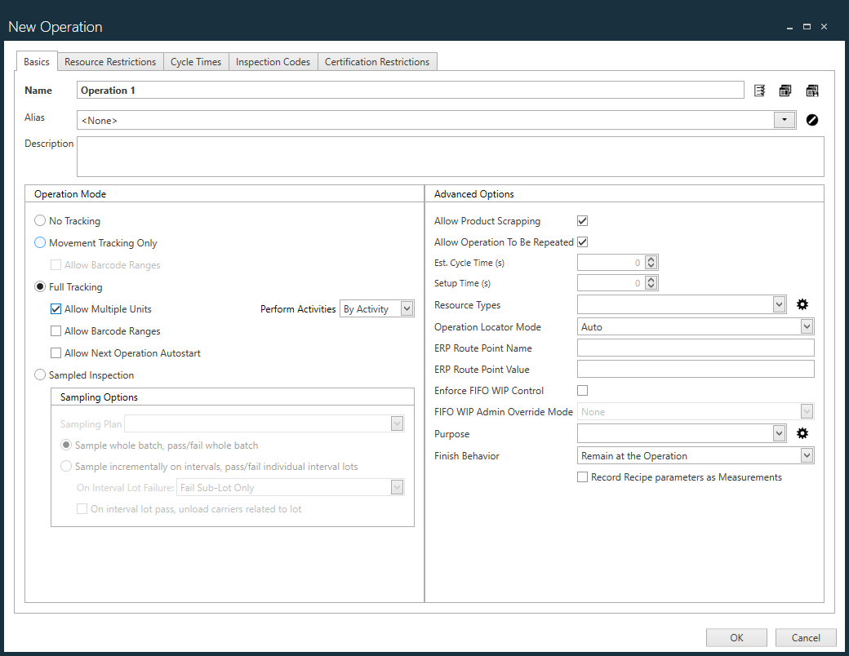
Task: Click the OK button
Action: coord(736,637)
